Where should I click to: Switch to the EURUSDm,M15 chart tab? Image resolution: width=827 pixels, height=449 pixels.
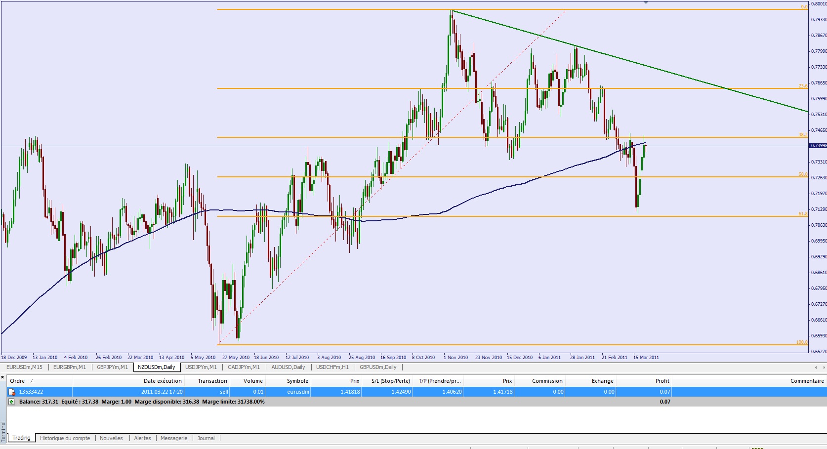coord(24,367)
